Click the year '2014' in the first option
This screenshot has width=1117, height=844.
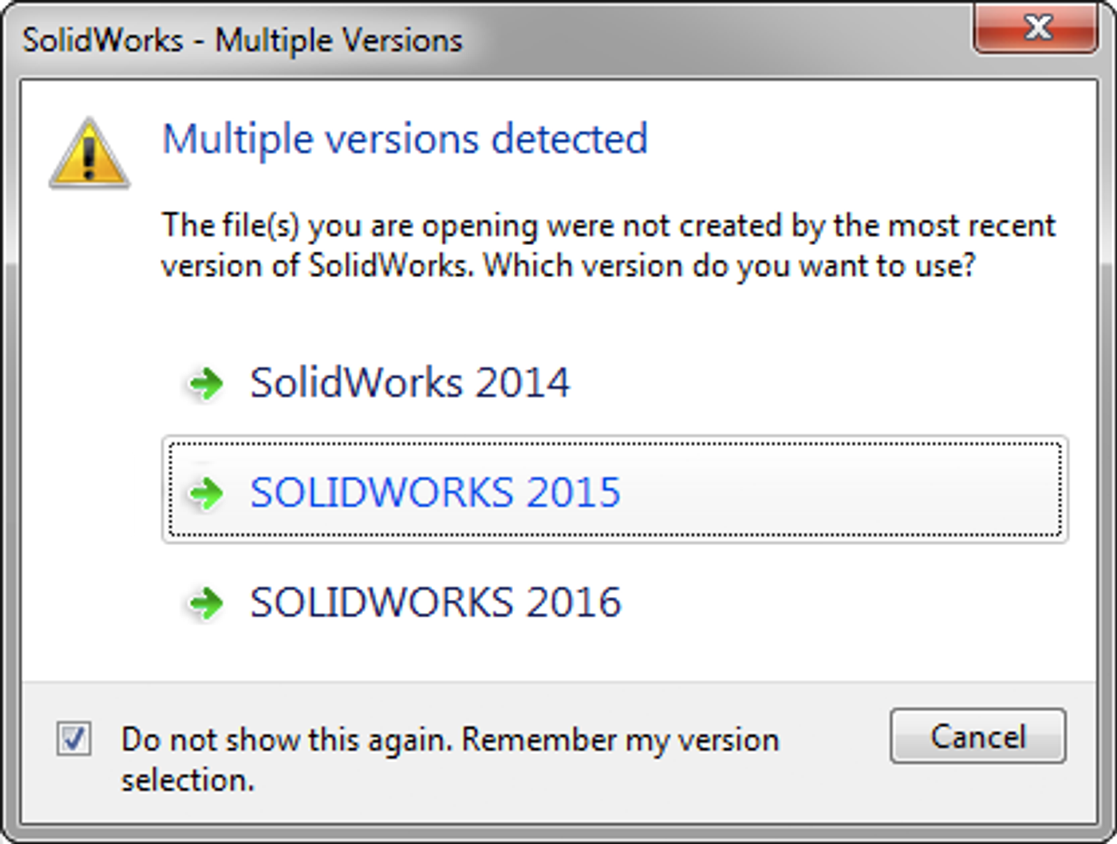pos(522,383)
